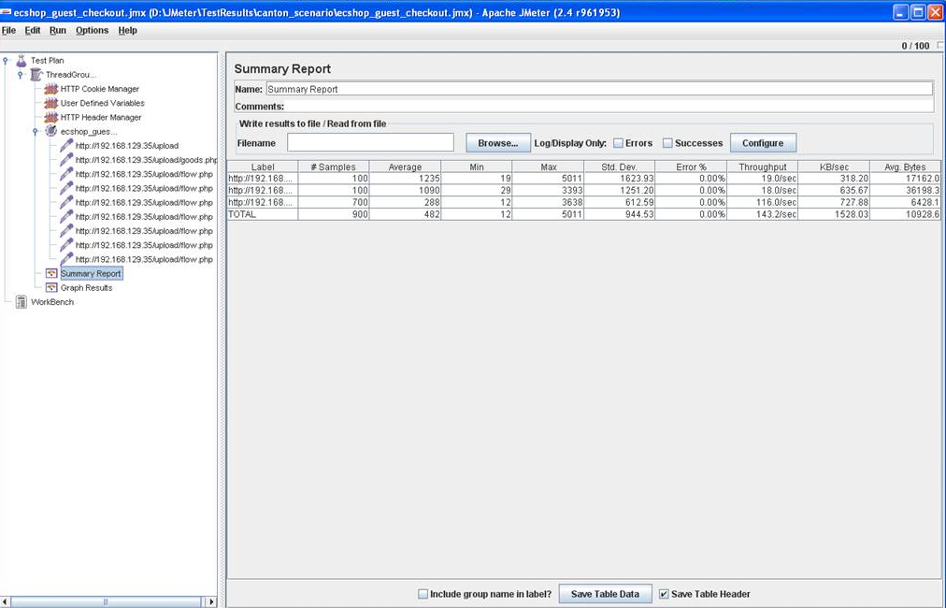Click the 0 / 100 thread counter
Screen dimensions: 946x608
[915, 46]
